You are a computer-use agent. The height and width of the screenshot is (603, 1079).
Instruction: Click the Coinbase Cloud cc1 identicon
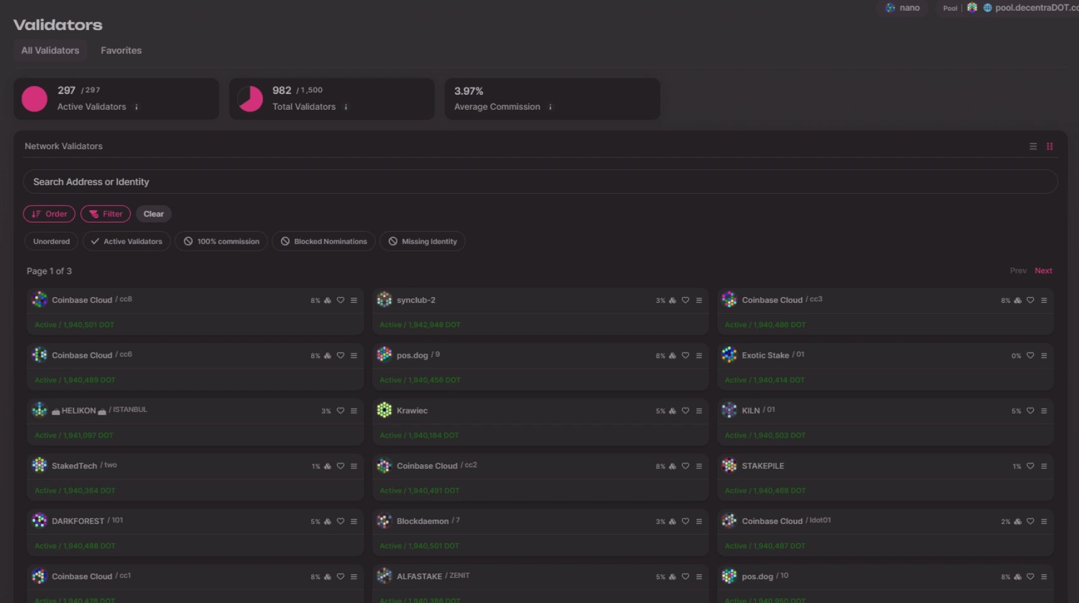coord(40,576)
